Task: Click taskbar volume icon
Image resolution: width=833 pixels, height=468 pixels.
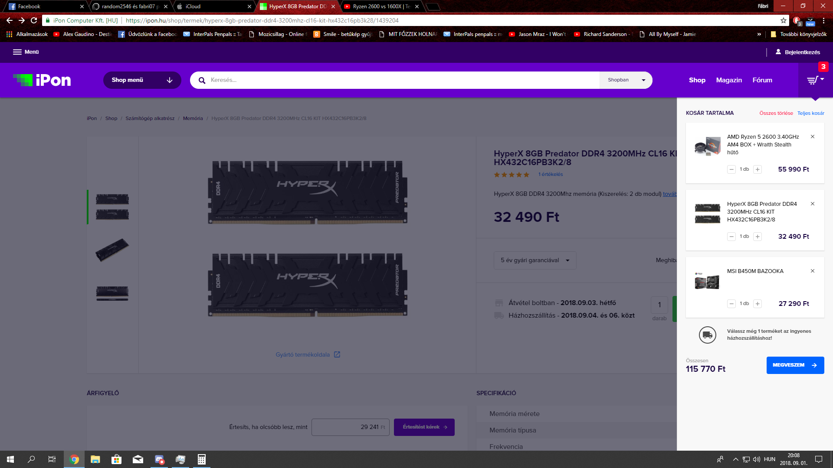Action: click(x=756, y=459)
